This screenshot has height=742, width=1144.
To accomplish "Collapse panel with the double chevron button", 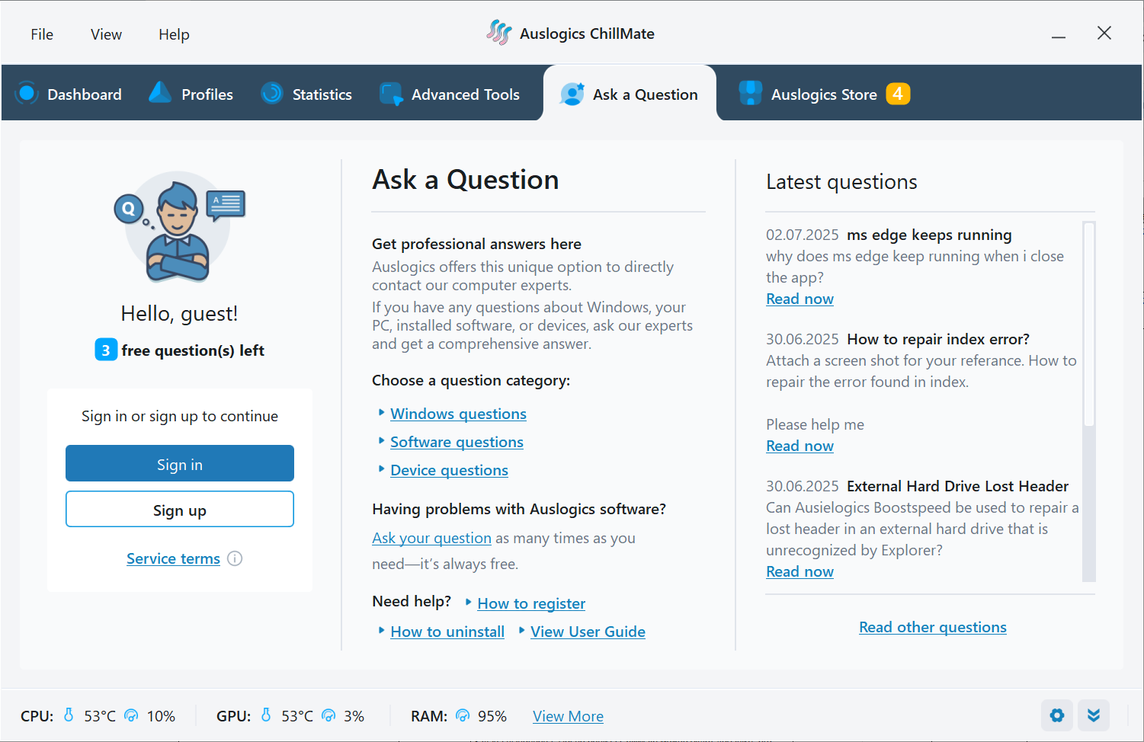I will point(1094,715).
